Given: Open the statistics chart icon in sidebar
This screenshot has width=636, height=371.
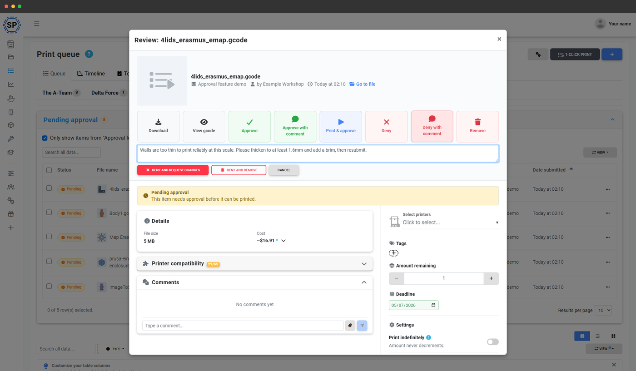Looking at the screenshot, I should [11, 84].
